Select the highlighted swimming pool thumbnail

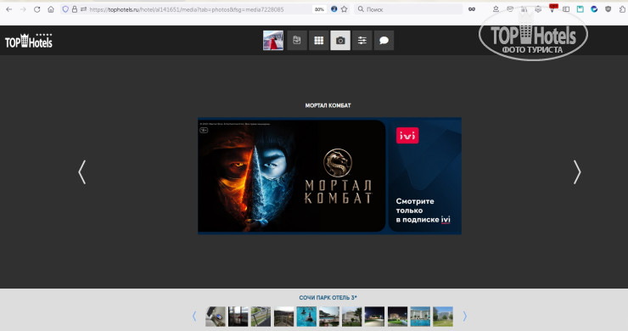point(306,317)
